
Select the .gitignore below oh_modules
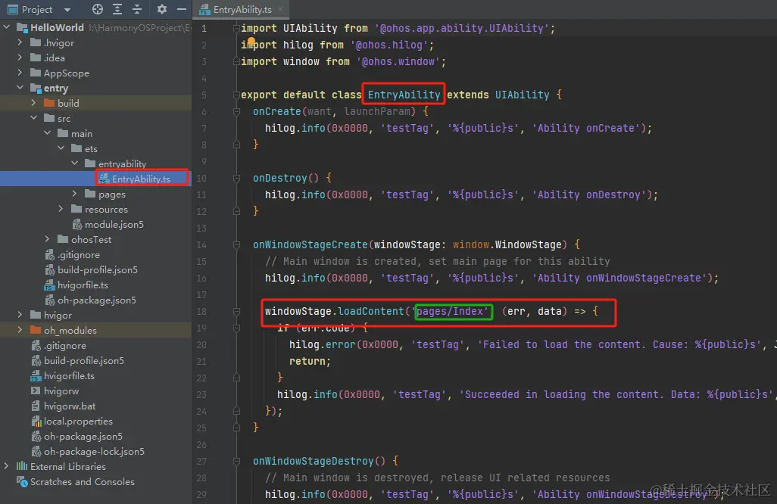pyautogui.click(x=65, y=345)
